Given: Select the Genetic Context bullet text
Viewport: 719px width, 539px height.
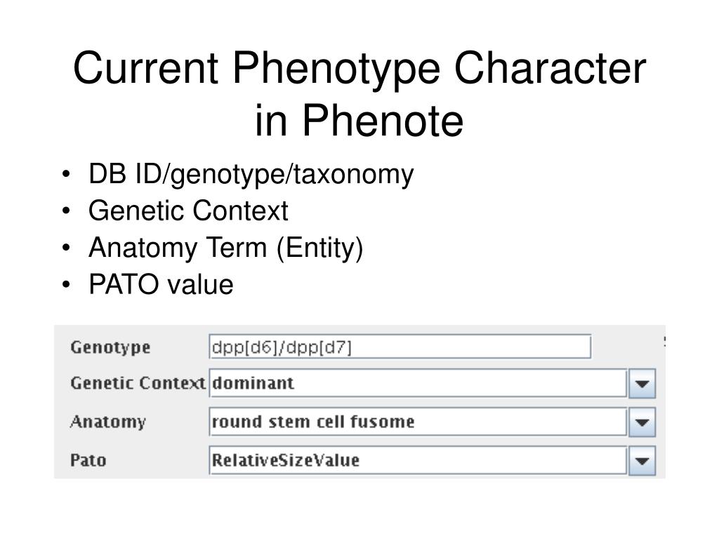Looking at the screenshot, I should coord(188,211).
